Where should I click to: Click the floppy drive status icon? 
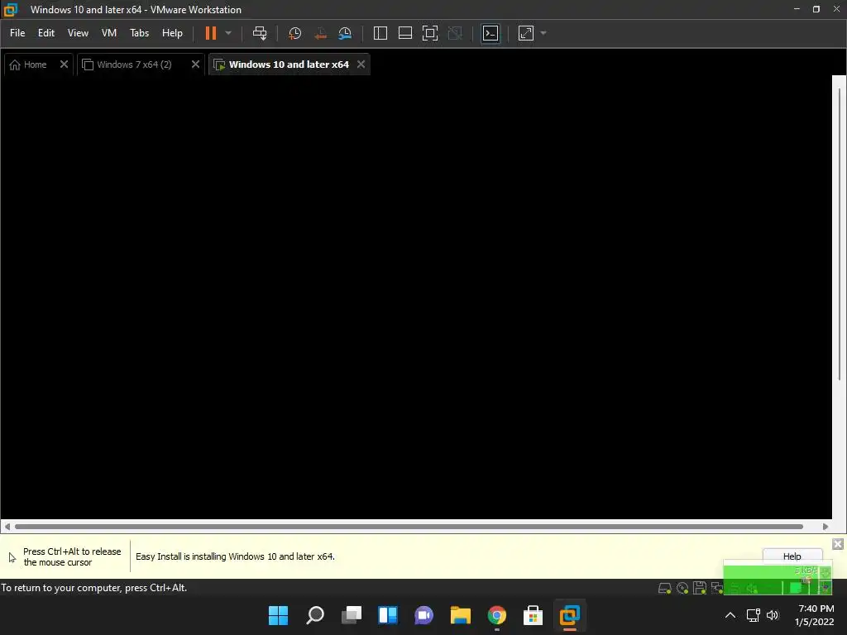pos(700,588)
